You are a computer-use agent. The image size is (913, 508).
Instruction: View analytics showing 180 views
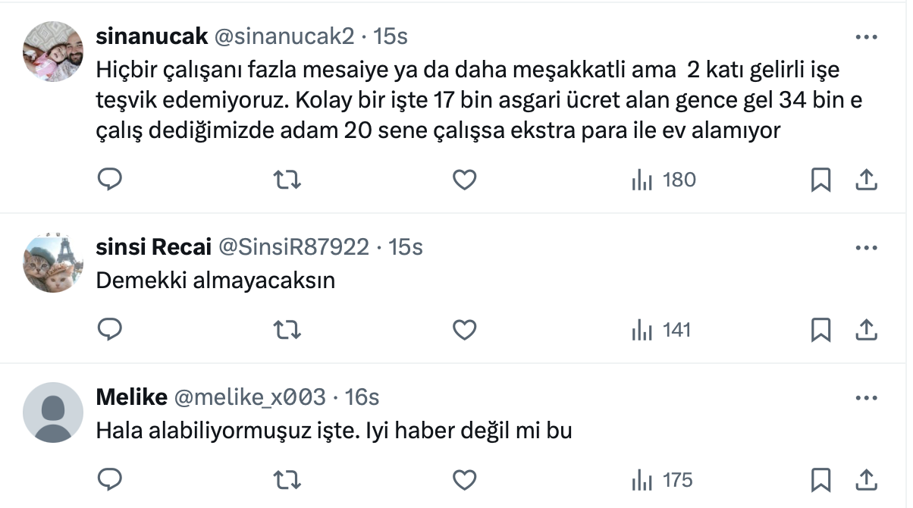coord(664,180)
